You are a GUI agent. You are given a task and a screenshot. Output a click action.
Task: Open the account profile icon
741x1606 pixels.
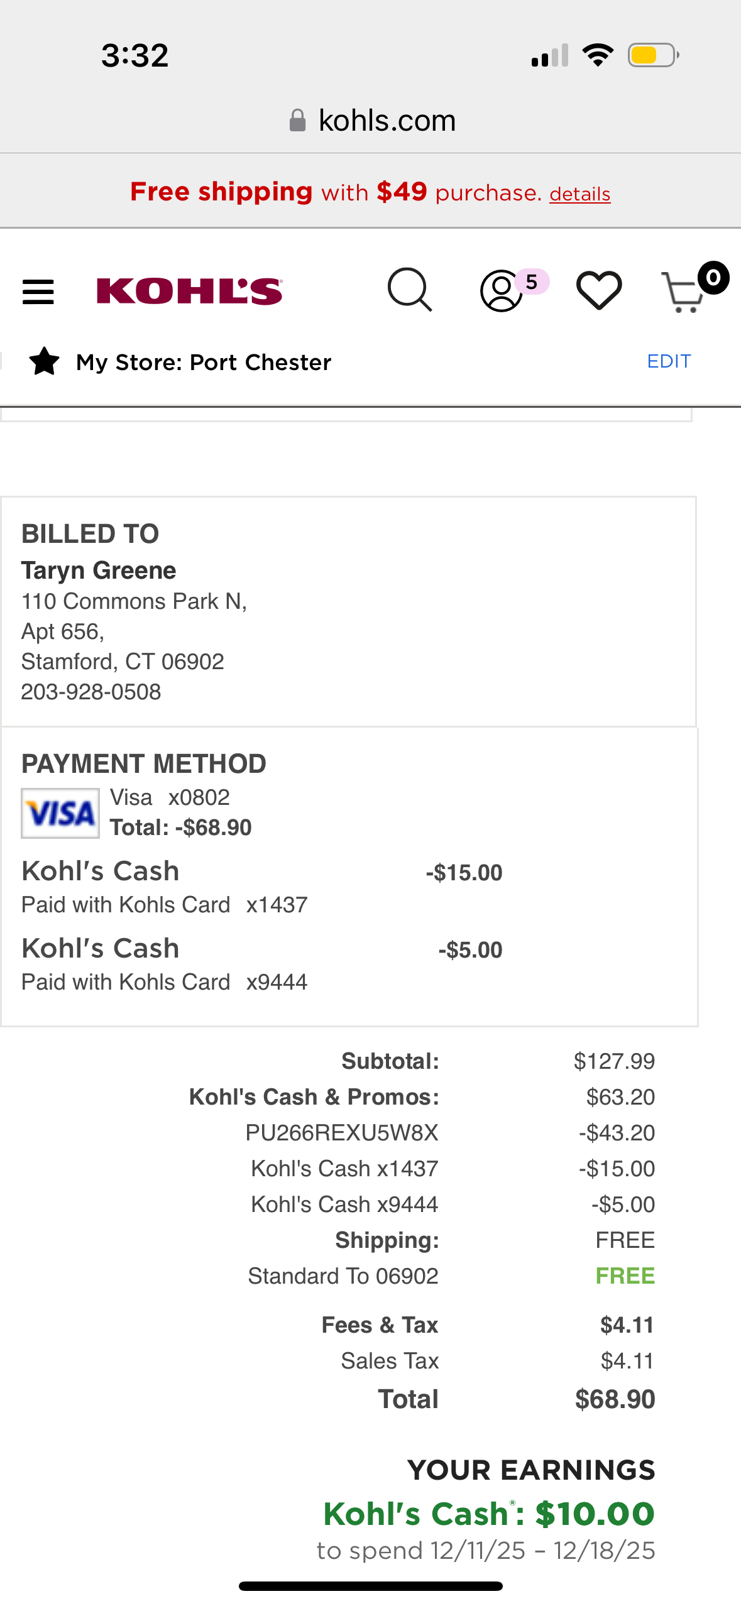pyautogui.click(x=501, y=291)
